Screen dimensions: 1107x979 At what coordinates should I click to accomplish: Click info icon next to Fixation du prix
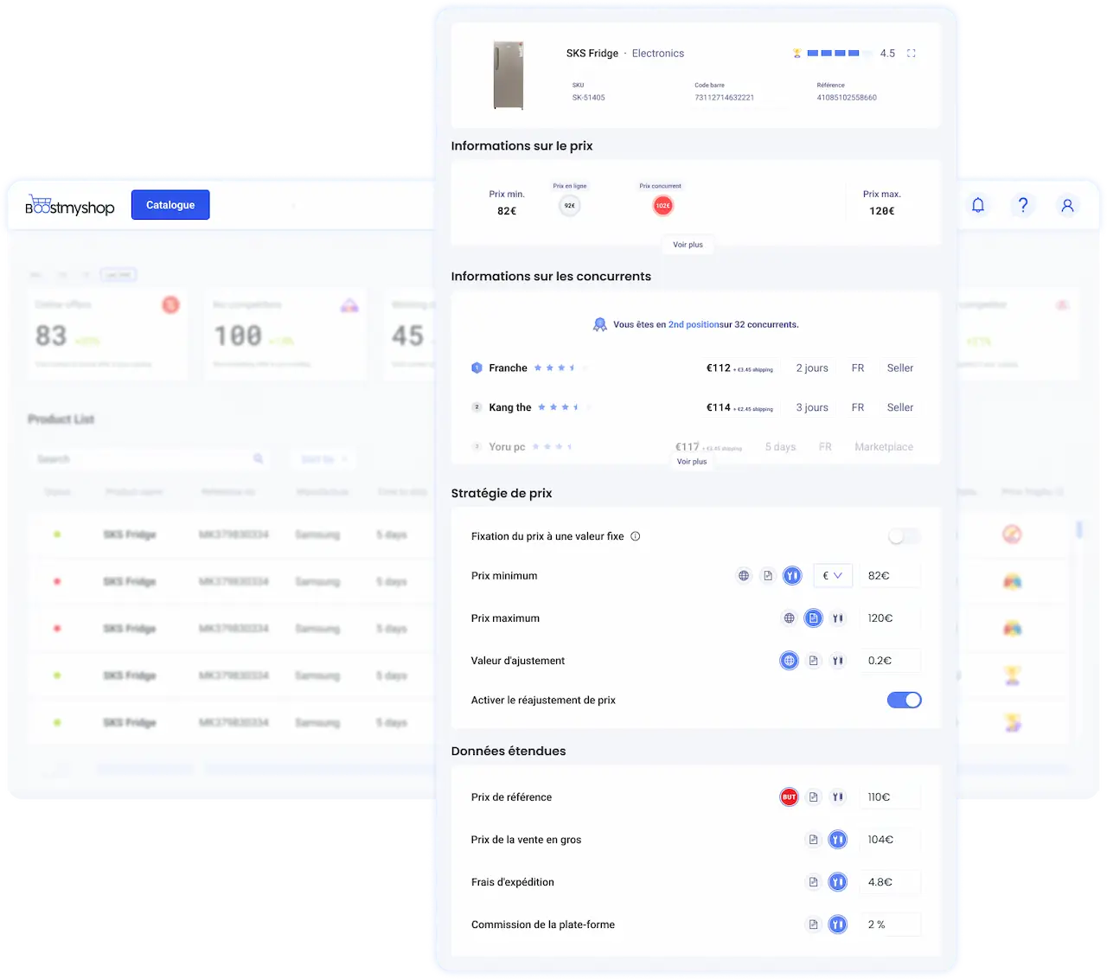(636, 536)
